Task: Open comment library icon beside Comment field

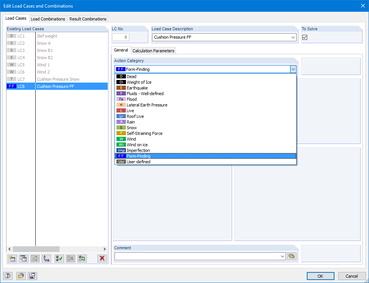Action: (x=292, y=256)
